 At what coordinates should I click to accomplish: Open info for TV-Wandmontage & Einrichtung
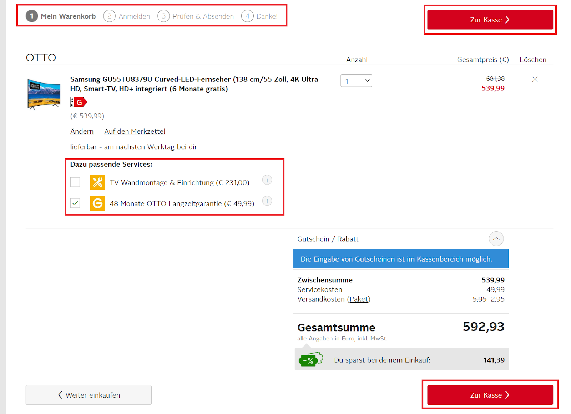tap(267, 180)
